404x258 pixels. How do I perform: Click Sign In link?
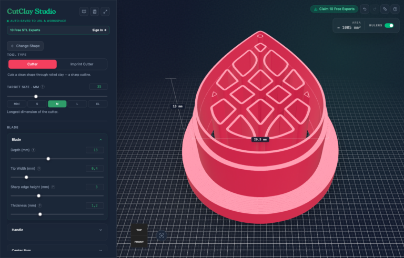(99, 30)
